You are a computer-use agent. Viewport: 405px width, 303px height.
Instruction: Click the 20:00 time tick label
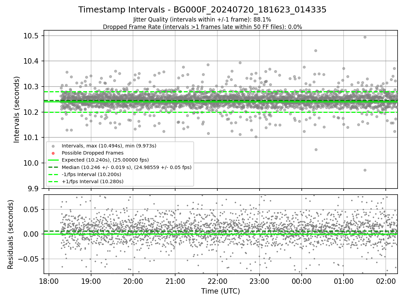133,281
